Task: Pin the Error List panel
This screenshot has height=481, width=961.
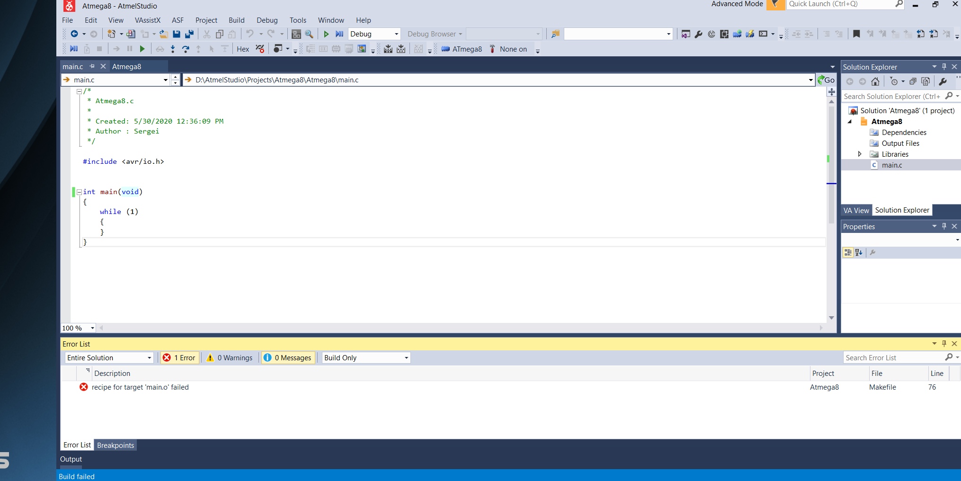Action: pyautogui.click(x=944, y=344)
